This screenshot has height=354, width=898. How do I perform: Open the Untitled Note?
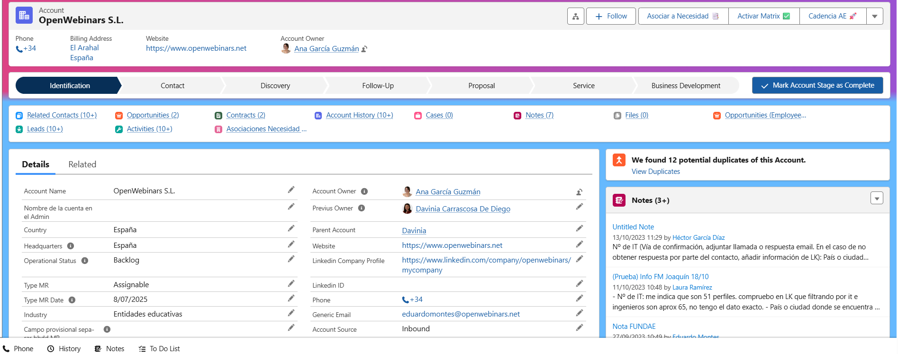pos(633,227)
